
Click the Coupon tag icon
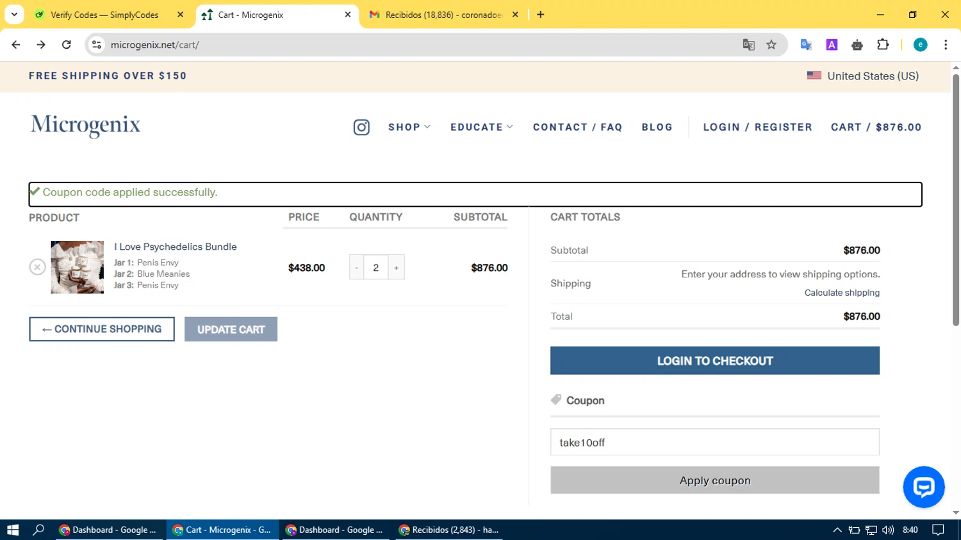click(556, 400)
